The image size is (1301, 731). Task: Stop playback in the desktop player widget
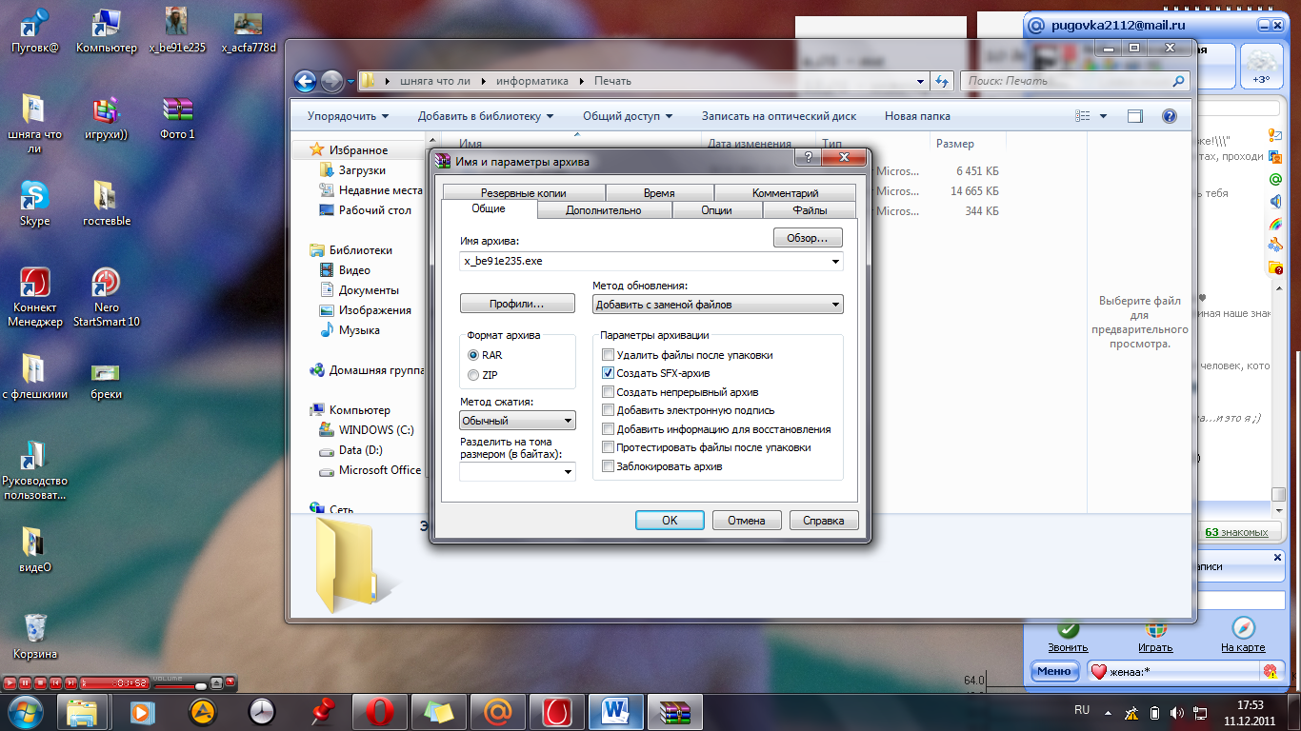[x=41, y=682]
